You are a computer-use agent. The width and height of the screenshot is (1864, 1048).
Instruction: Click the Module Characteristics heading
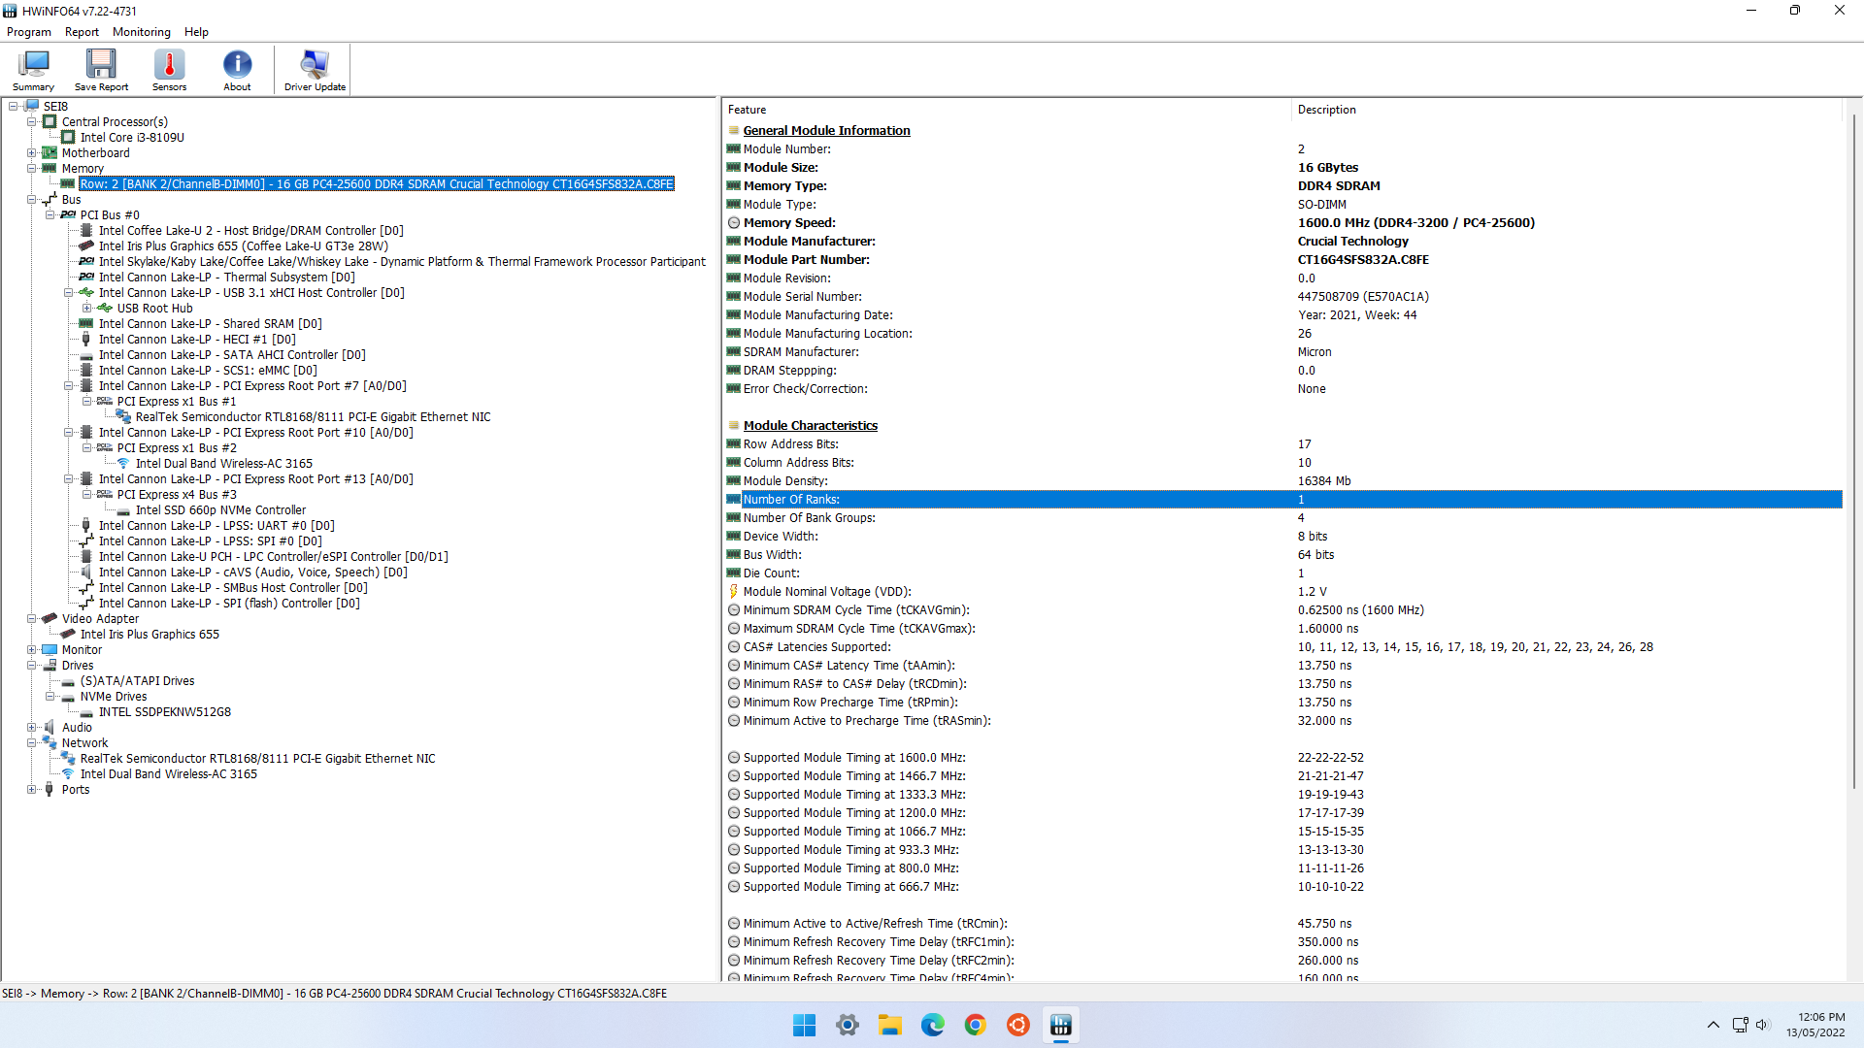pos(810,426)
